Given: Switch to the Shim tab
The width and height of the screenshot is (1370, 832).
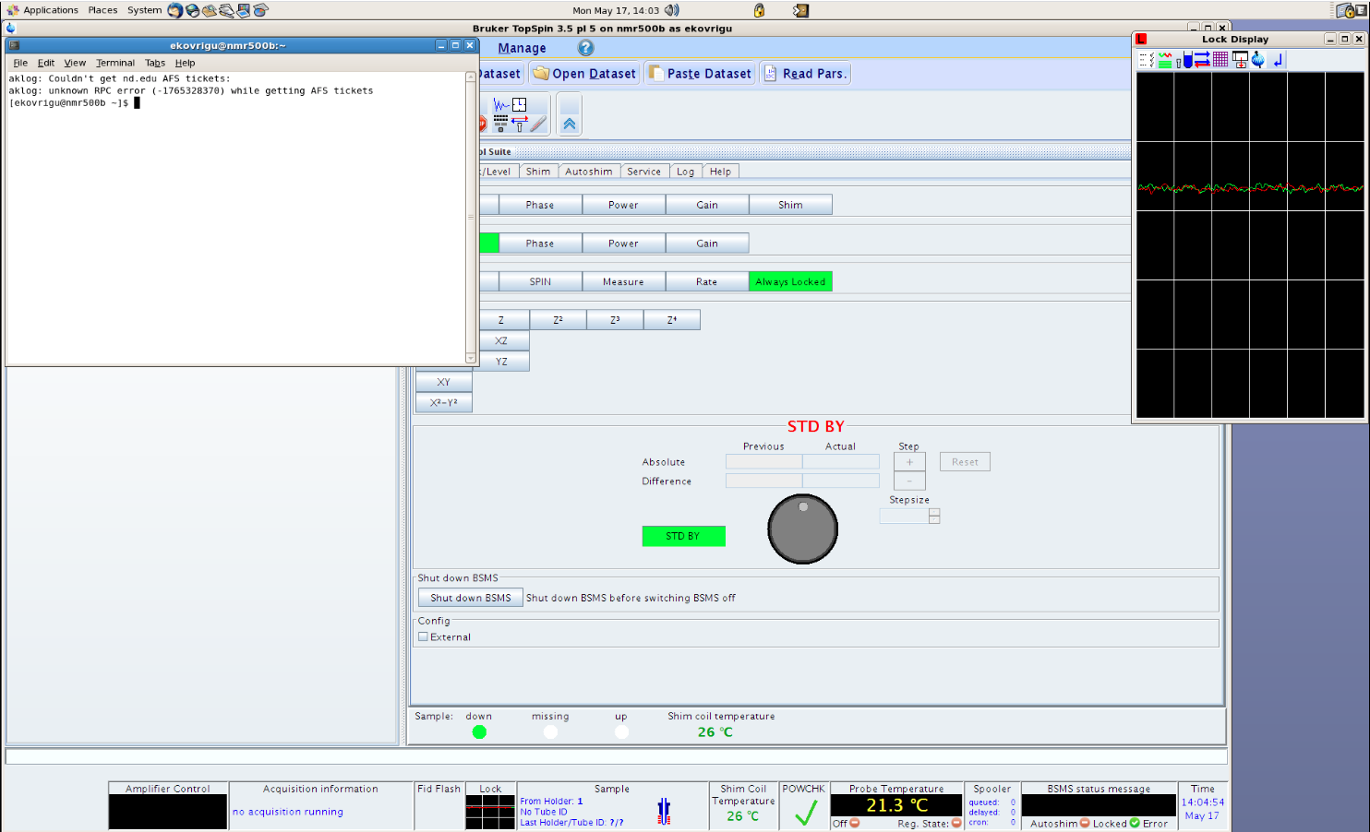Looking at the screenshot, I should click(538, 172).
